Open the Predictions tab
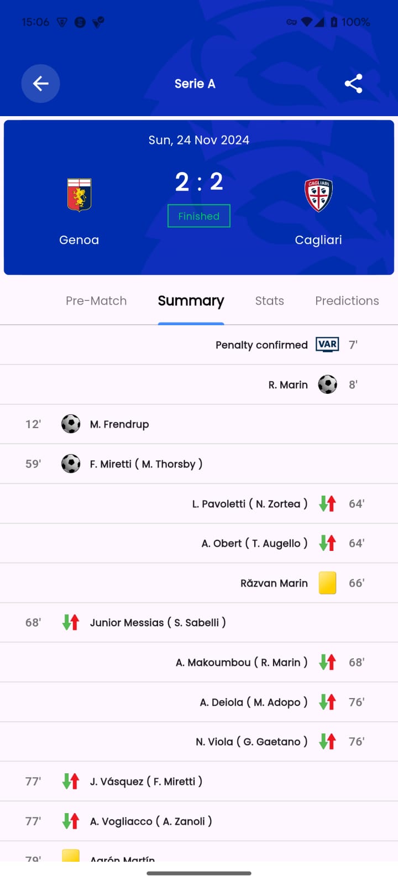398x885 pixels. [x=347, y=300]
